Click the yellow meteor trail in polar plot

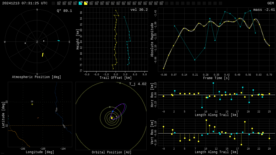[43, 55]
